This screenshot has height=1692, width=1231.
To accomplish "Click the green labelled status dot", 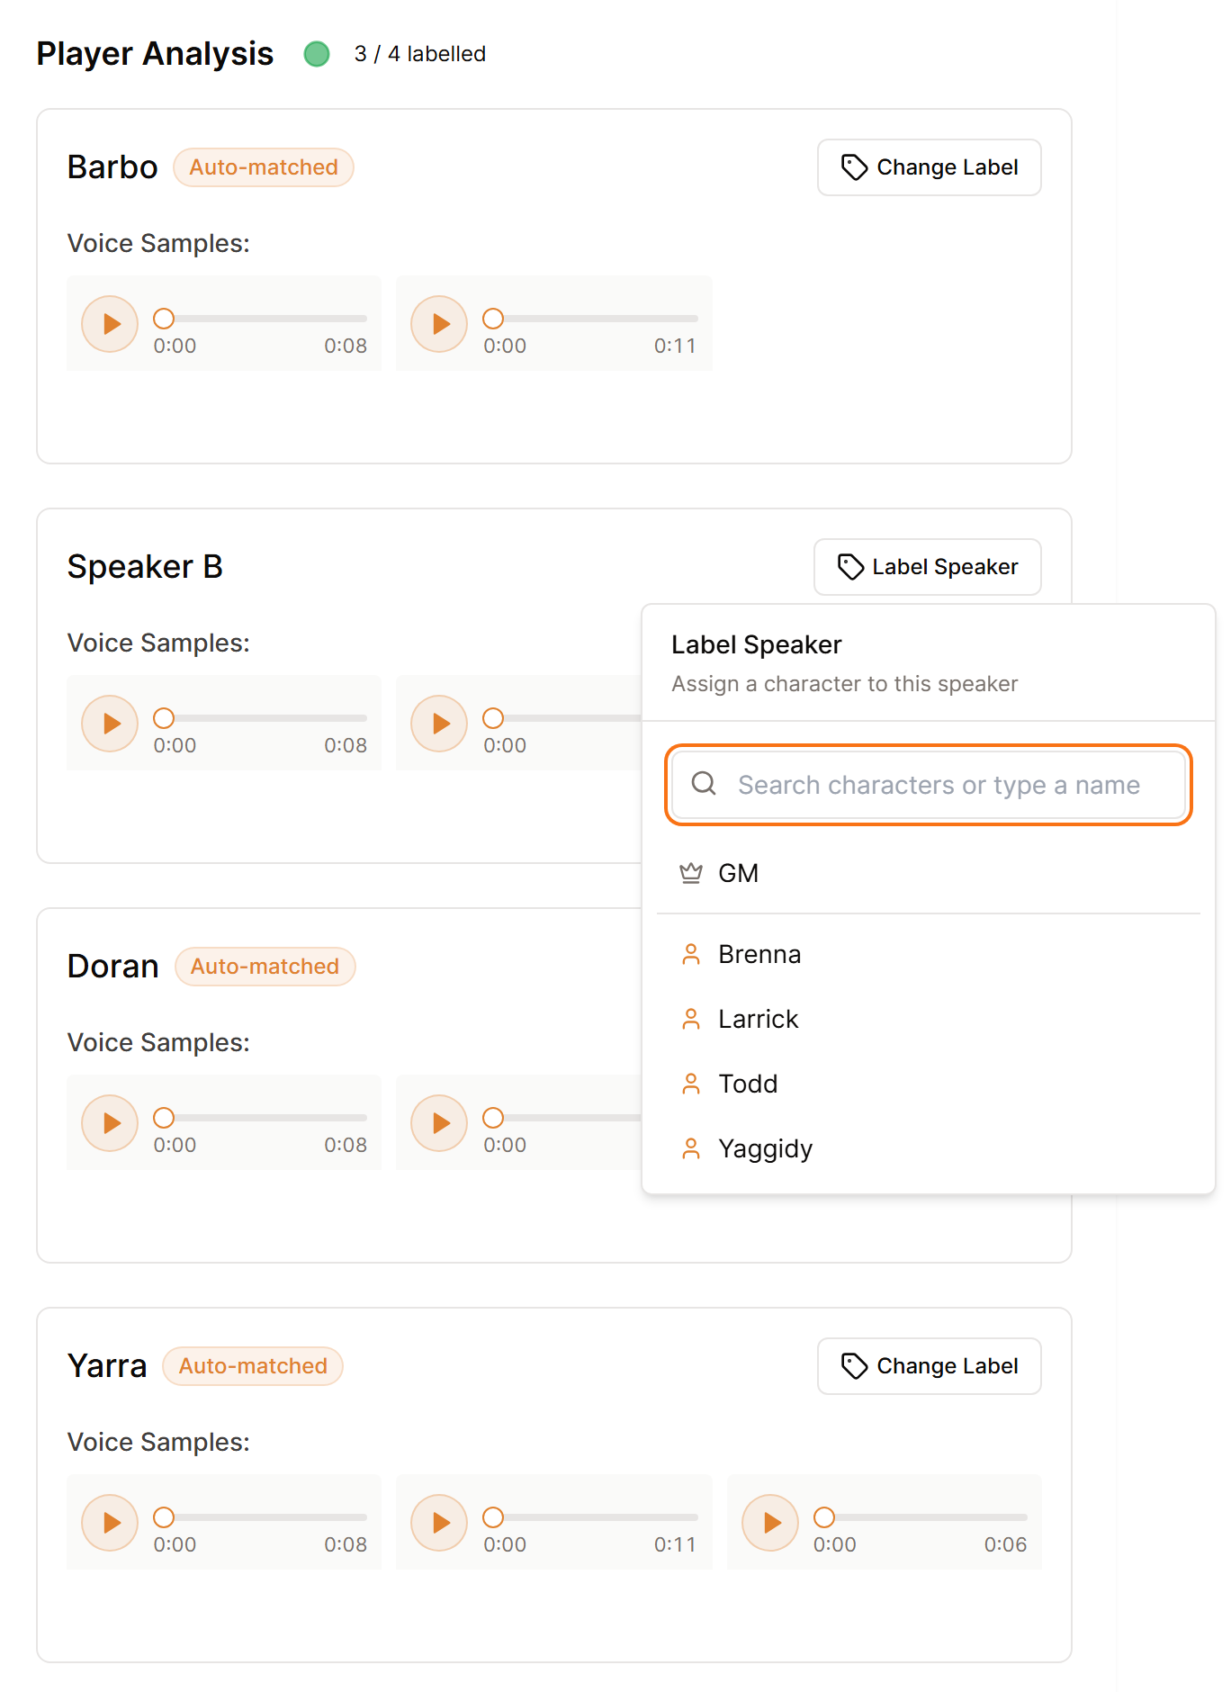I will pyautogui.click(x=317, y=54).
